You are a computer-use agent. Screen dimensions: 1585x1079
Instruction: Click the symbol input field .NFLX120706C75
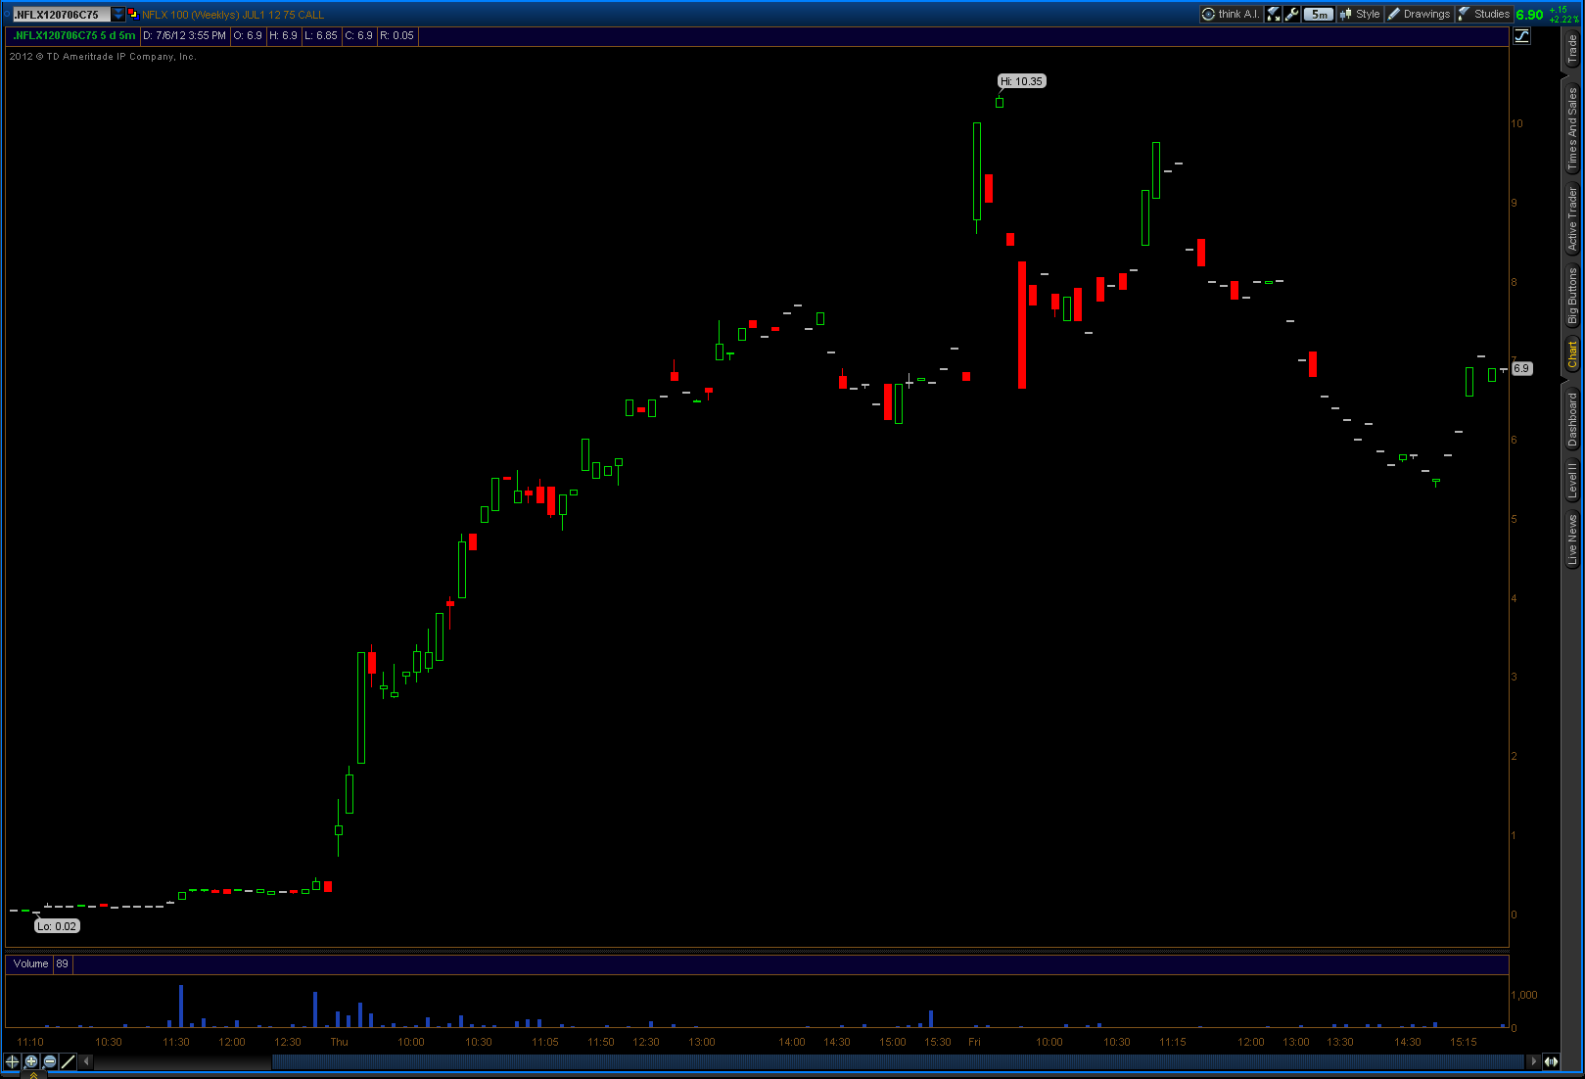pyautogui.click(x=61, y=14)
